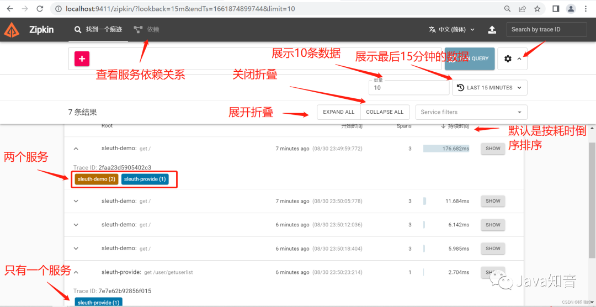Toggle the browser side panel icon
This screenshot has height=307, width=596.
coord(555,9)
